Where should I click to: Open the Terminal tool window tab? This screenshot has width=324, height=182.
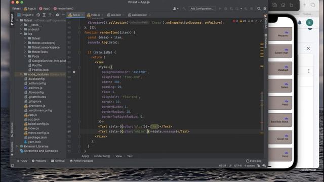coord(58,161)
